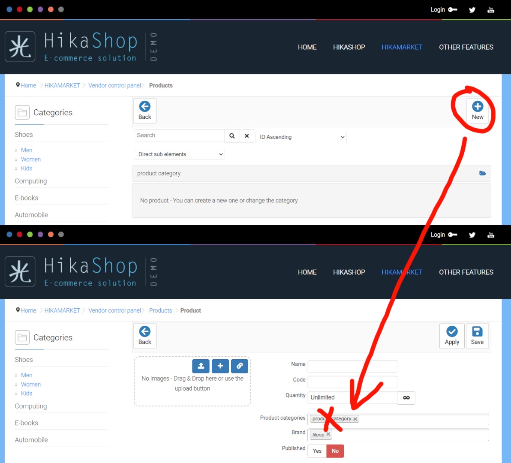Screen dimensions: 511x463
Task: Select orange theme dot on Product edit page
Action: (51, 235)
